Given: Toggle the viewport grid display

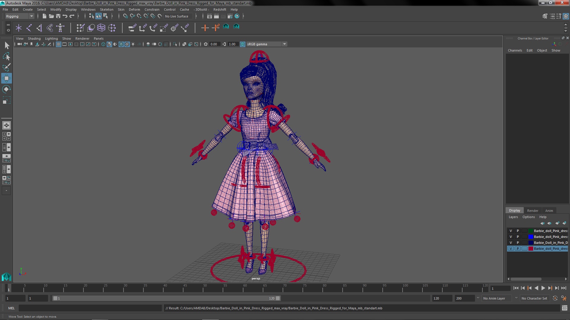Looking at the screenshot, I should [x=58, y=44].
